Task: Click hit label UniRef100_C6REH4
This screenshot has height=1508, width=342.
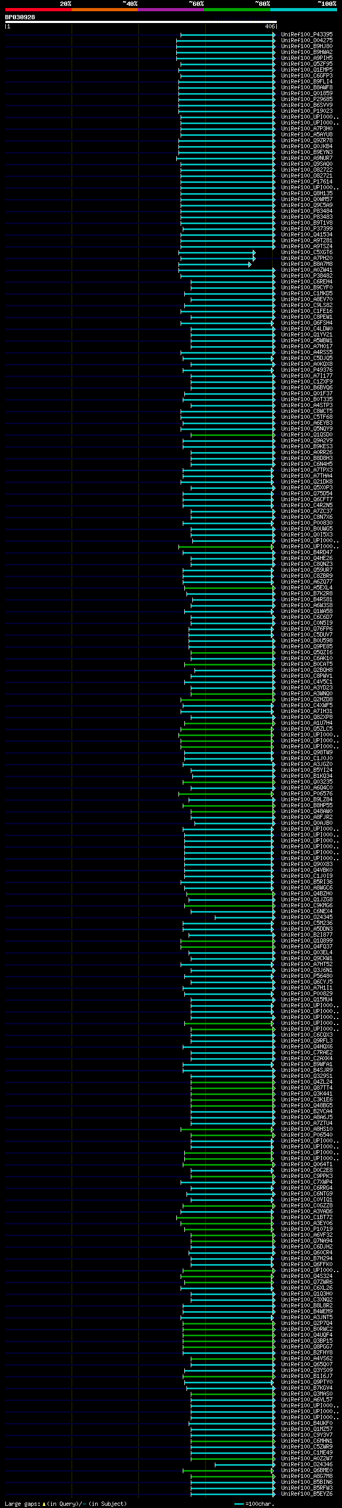Action: tap(307, 281)
